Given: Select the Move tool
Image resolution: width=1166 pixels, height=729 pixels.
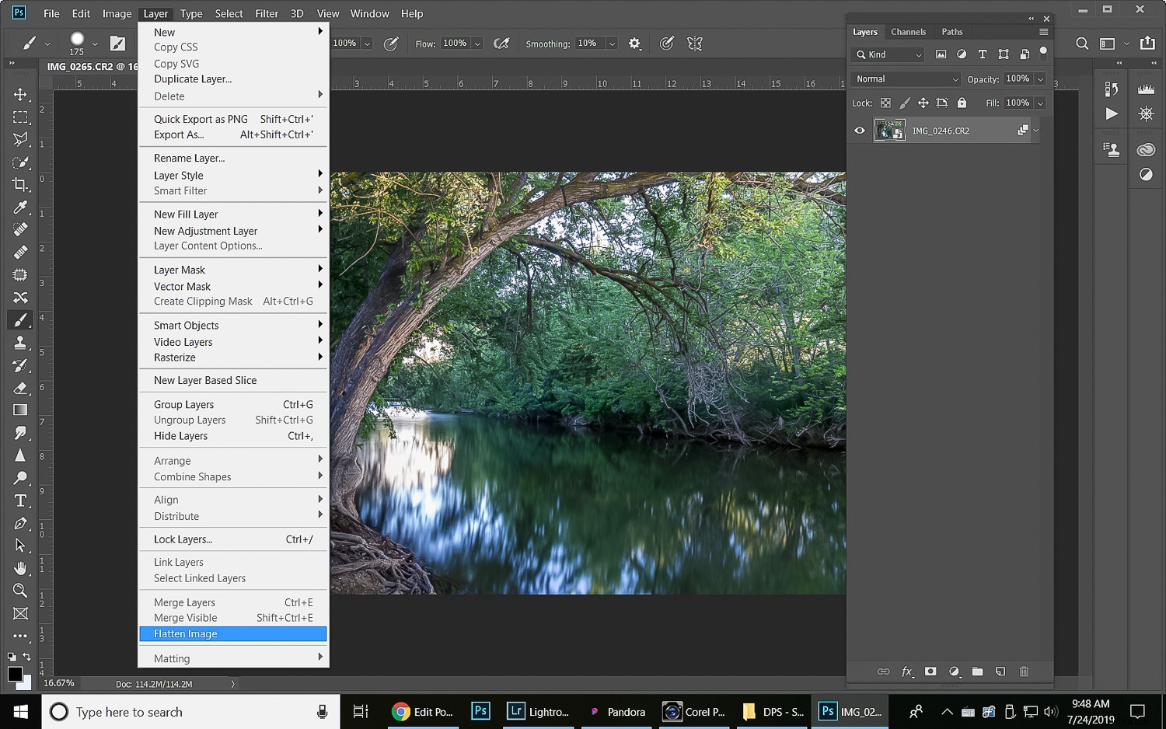Looking at the screenshot, I should pos(20,94).
